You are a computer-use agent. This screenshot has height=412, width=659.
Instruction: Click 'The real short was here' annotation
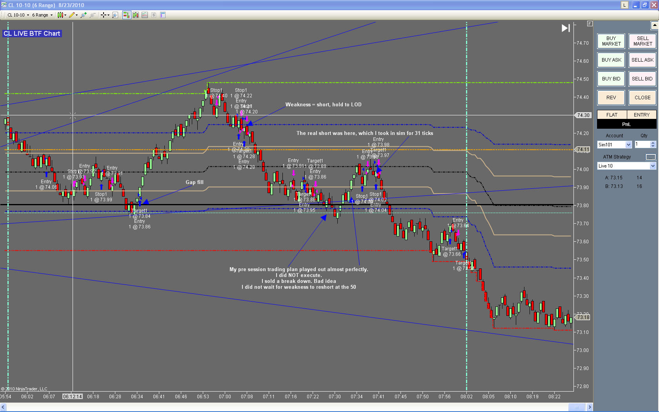365,133
